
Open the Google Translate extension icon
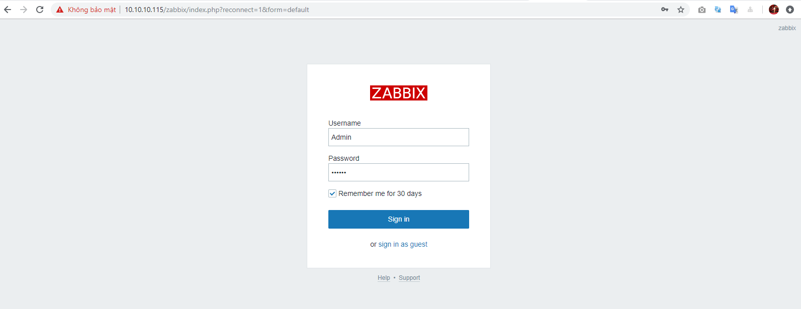pyautogui.click(x=734, y=10)
